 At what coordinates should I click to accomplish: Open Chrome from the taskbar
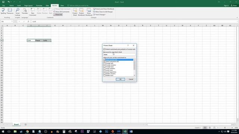coord(27,131)
